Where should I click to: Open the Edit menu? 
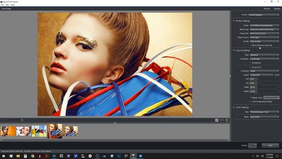[7, 5]
